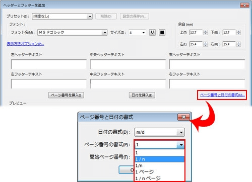Adjust the right margin (右) spinner arrows
This screenshot has height=182, width=252.
coord(238,44)
